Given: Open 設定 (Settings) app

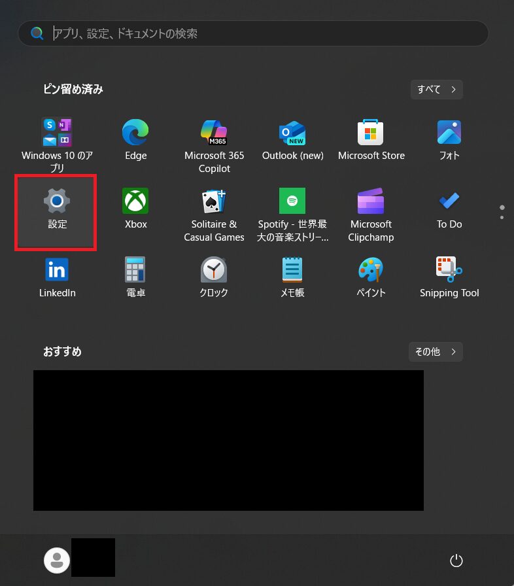Looking at the screenshot, I should 56,213.
